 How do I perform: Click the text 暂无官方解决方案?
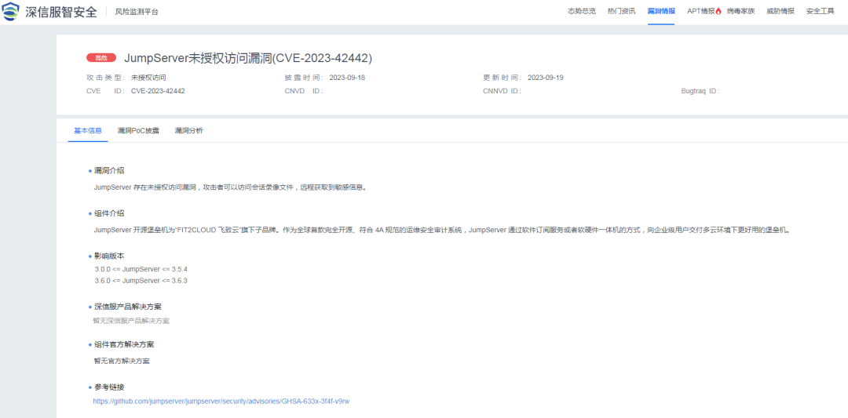coord(122,360)
